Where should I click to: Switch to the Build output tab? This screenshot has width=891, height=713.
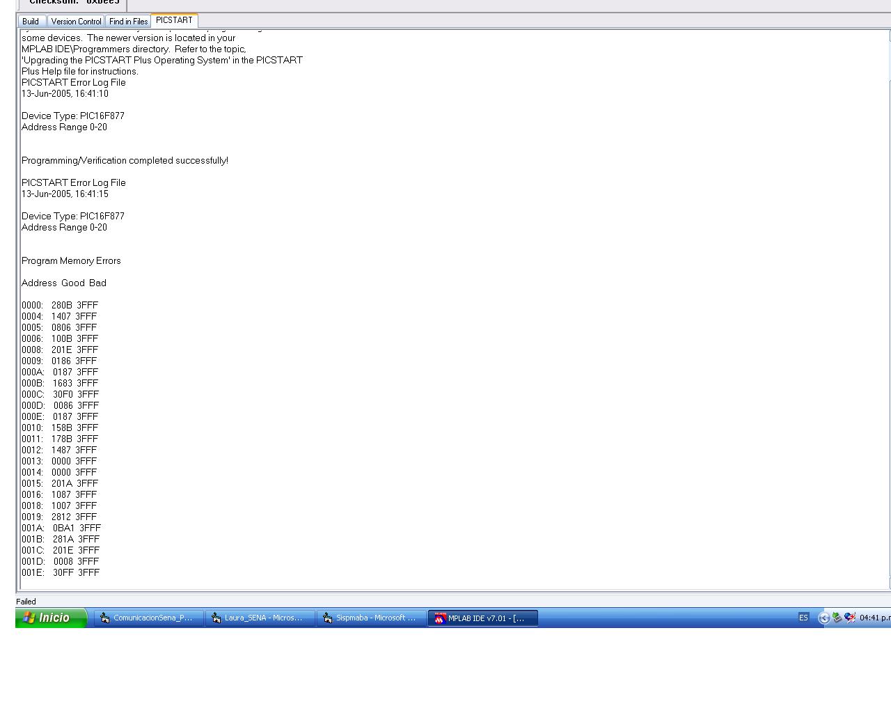31,22
